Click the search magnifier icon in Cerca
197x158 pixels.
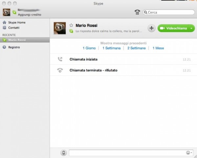(145, 12)
